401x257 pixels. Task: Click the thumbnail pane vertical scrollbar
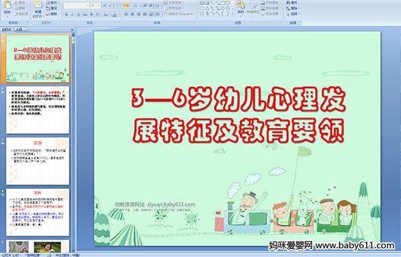click(x=74, y=143)
